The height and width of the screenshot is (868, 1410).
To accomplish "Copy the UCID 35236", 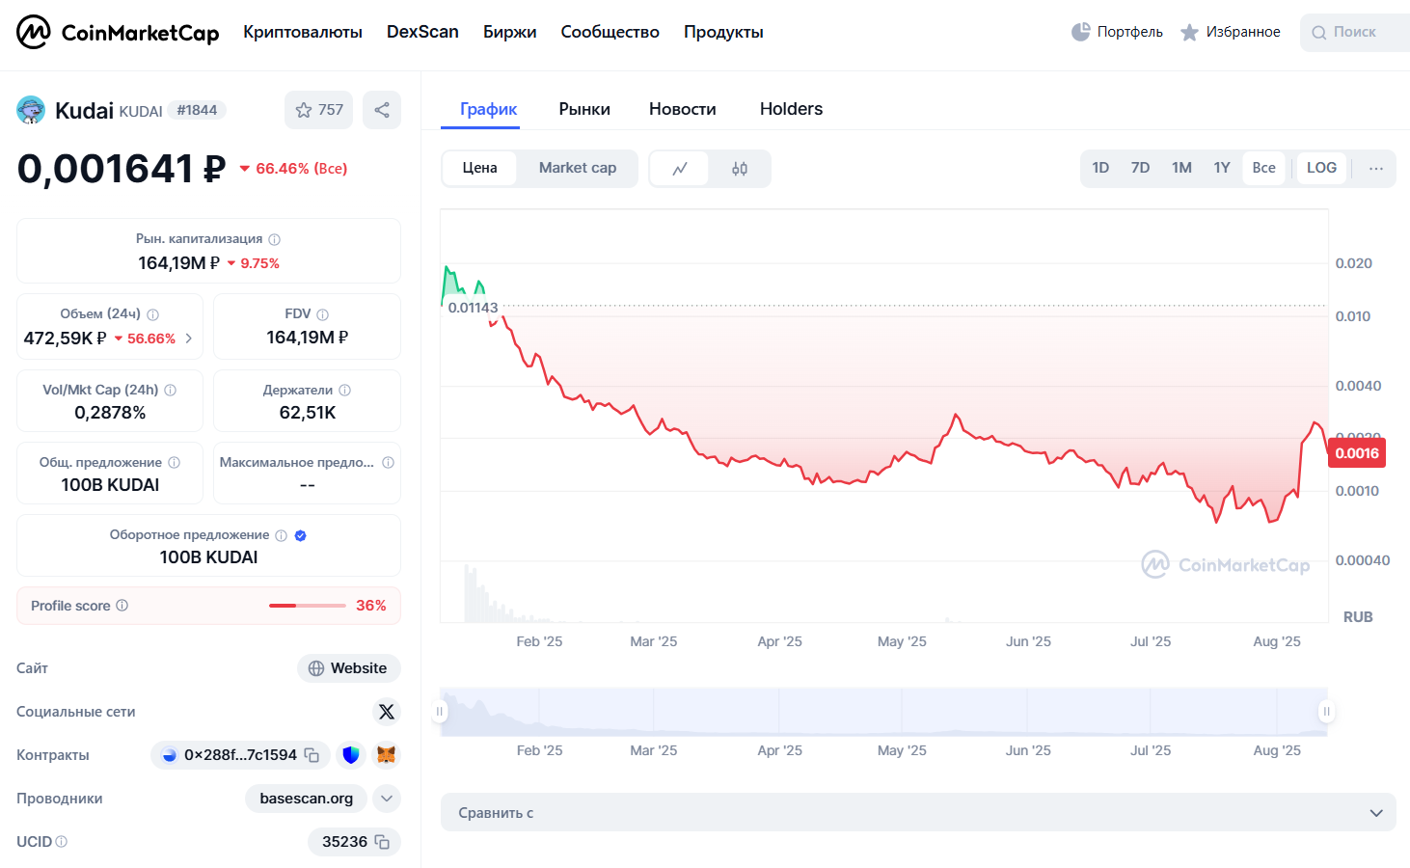I will tap(382, 842).
